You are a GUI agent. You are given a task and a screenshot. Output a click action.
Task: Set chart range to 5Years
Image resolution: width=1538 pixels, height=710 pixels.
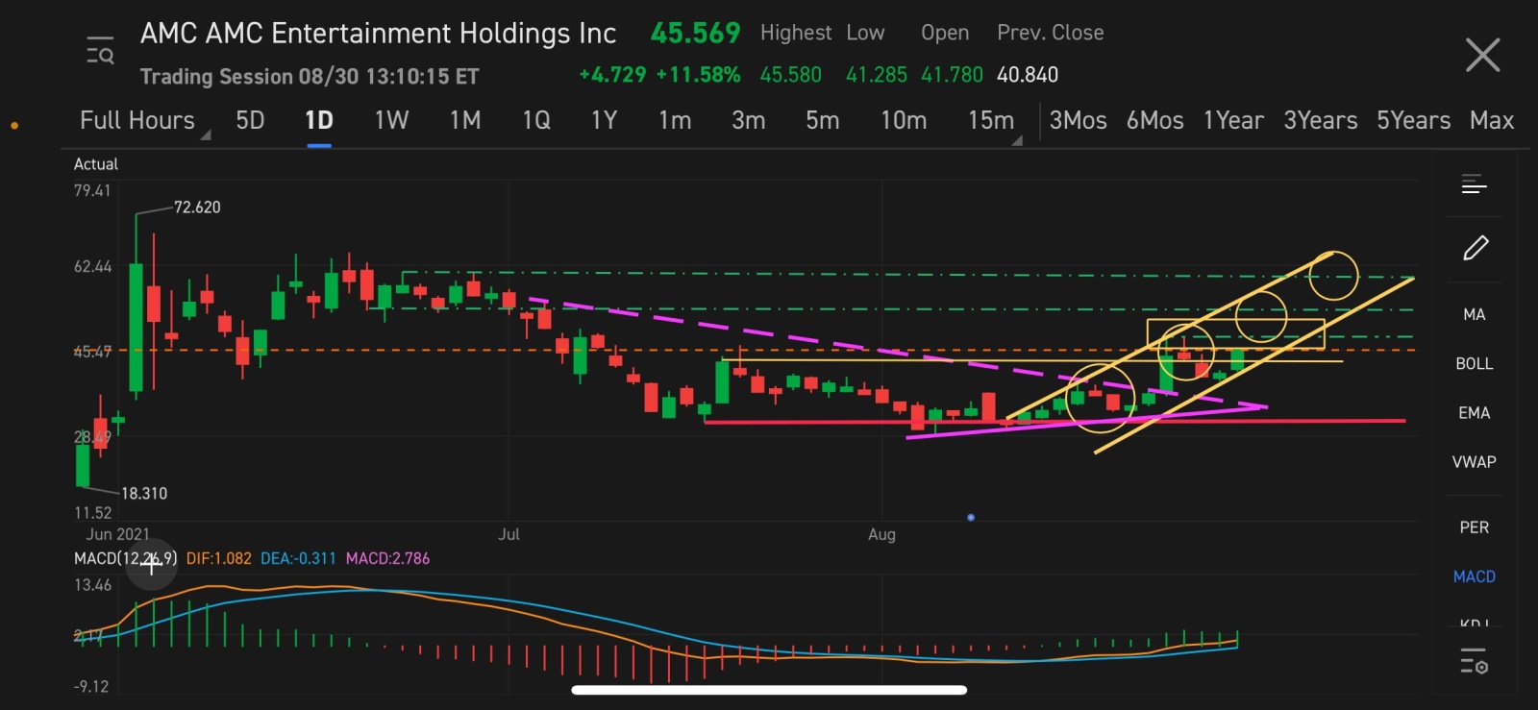tap(1414, 121)
